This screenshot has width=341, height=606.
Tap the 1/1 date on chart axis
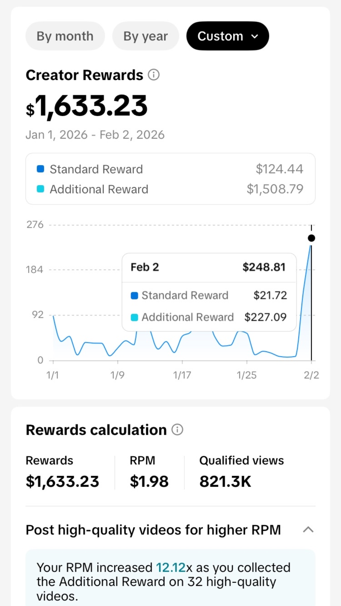[x=53, y=375]
